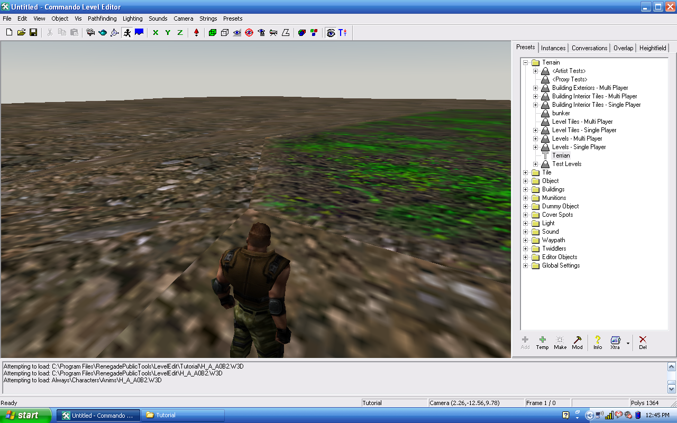This screenshot has width=677, height=423.
Task: Click the Windows start button
Action: (25, 415)
